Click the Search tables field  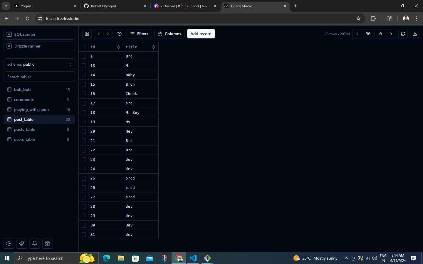(x=39, y=77)
